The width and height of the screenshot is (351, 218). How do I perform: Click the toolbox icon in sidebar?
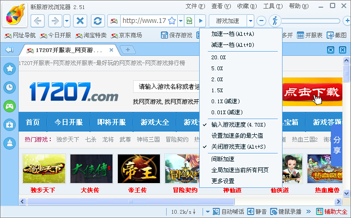pos(9,124)
